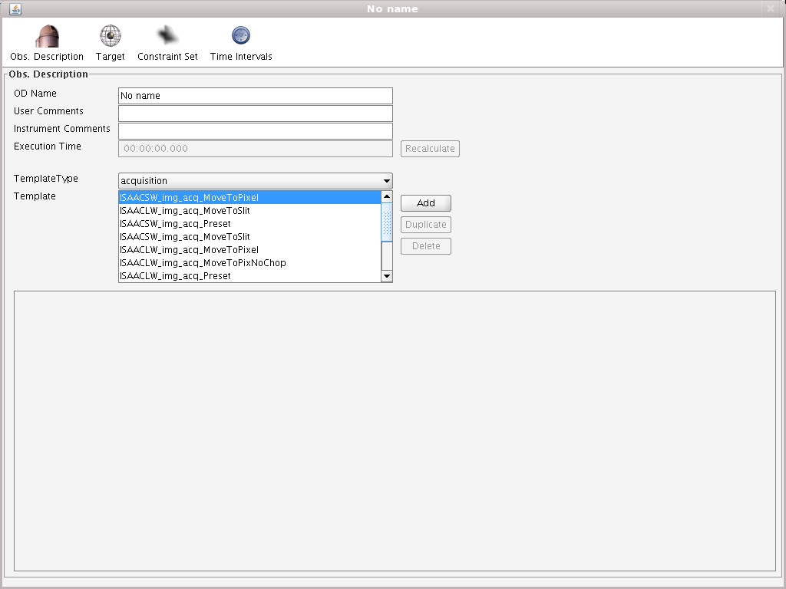Click the Recalculate button

click(x=430, y=149)
